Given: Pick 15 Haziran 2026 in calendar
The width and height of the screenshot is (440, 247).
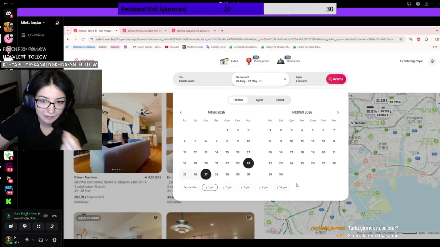Looking at the screenshot, I should tap(270, 152).
